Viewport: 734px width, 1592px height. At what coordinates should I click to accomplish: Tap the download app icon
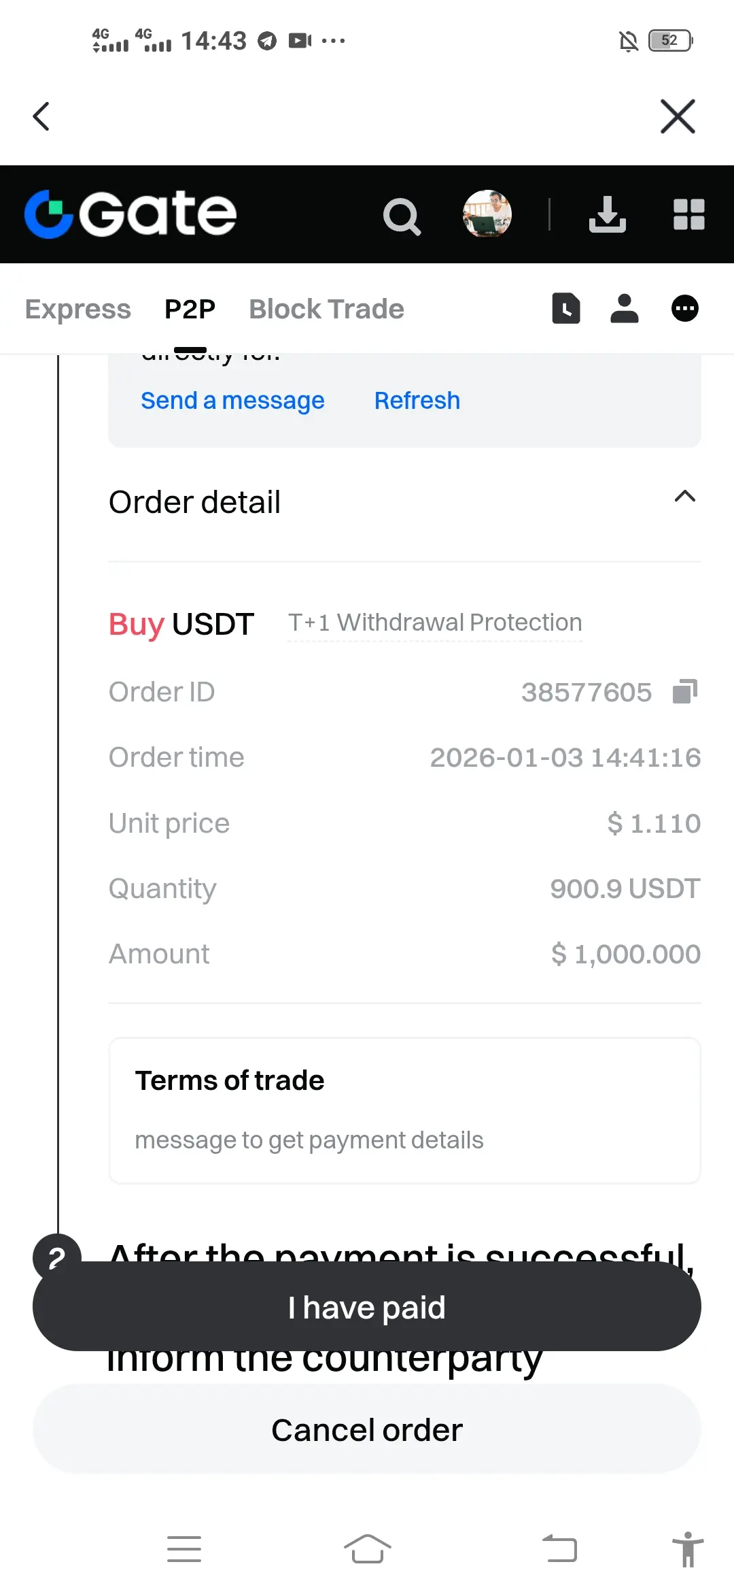point(607,214)
